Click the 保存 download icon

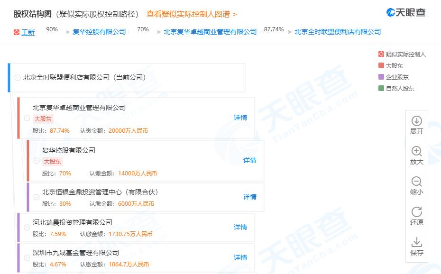[416, 242]
